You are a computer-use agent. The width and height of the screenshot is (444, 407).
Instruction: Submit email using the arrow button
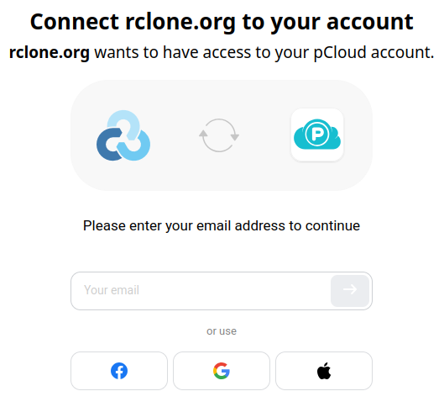point(350,291)
